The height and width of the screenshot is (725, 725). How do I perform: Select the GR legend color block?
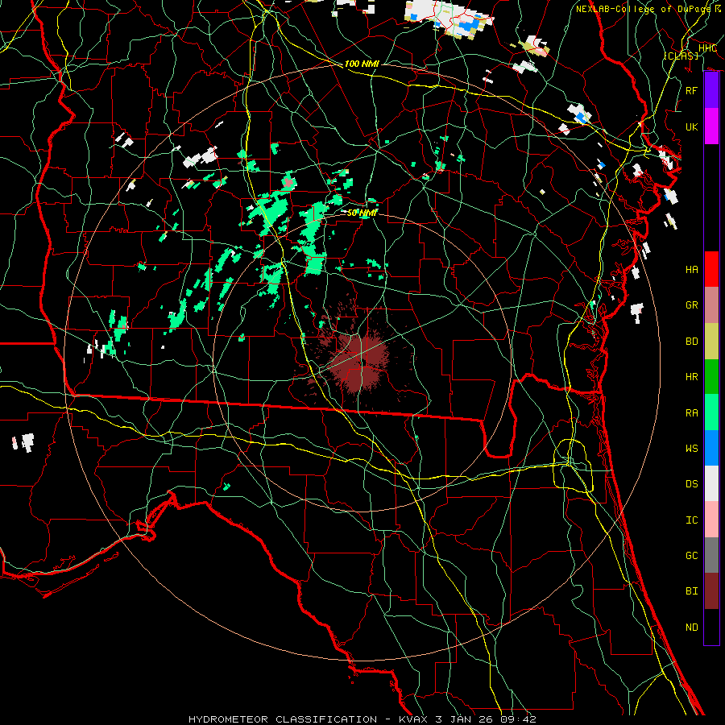pos(711,304)
